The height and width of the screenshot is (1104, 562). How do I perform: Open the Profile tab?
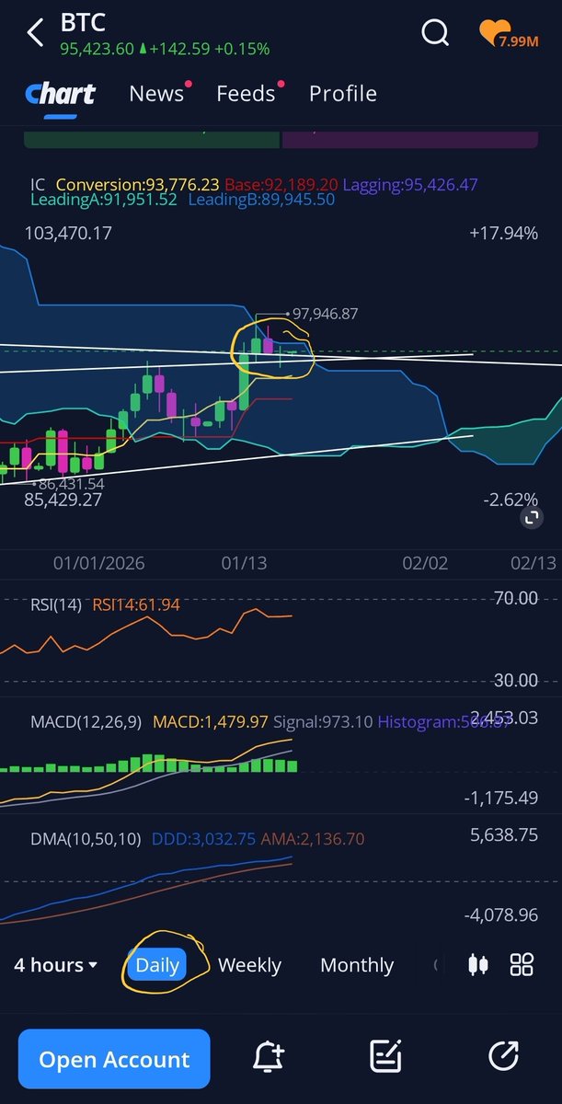coord(342,93)
